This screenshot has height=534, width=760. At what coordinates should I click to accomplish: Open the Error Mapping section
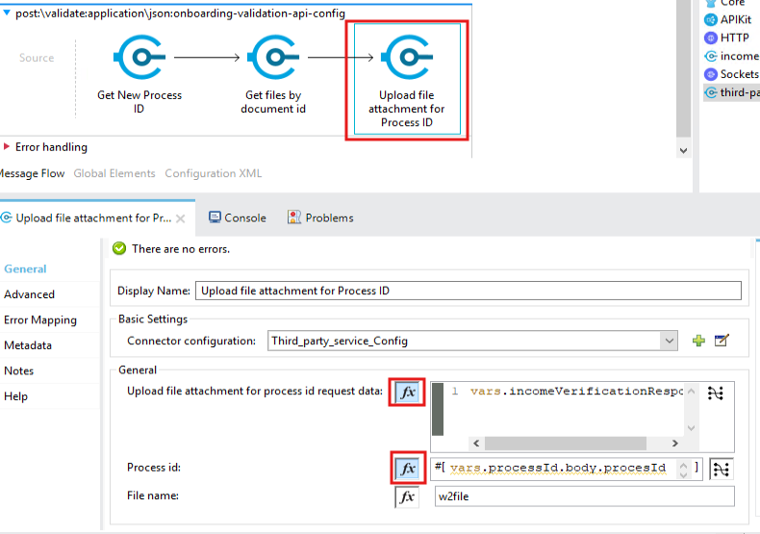coord(39,319)
